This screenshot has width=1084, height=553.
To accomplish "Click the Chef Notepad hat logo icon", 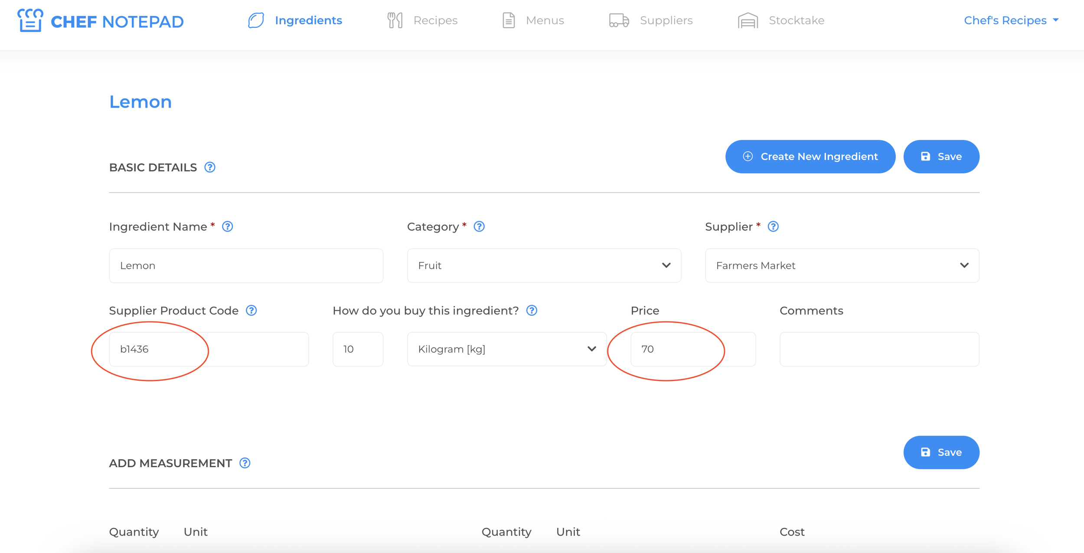I will coord(30,20).
